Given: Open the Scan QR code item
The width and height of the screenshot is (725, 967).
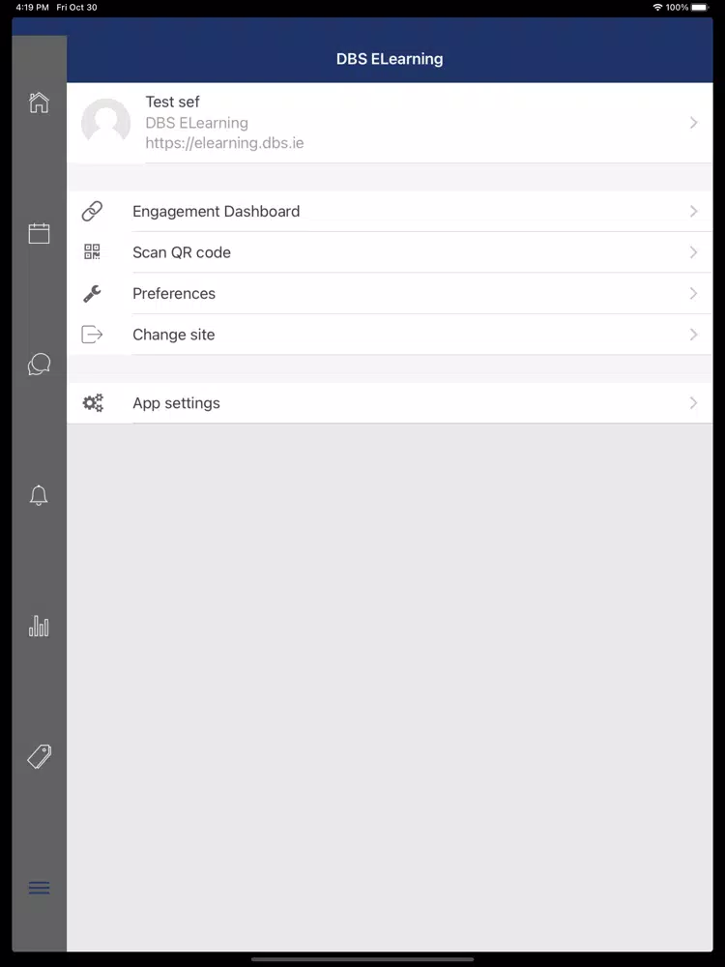Looking at the screenshot, I should 390,252.
